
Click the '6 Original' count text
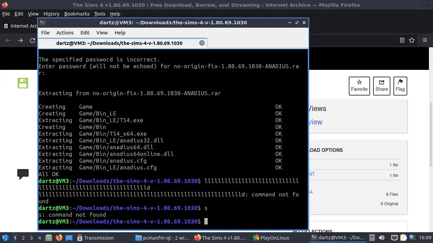(389, 204)
